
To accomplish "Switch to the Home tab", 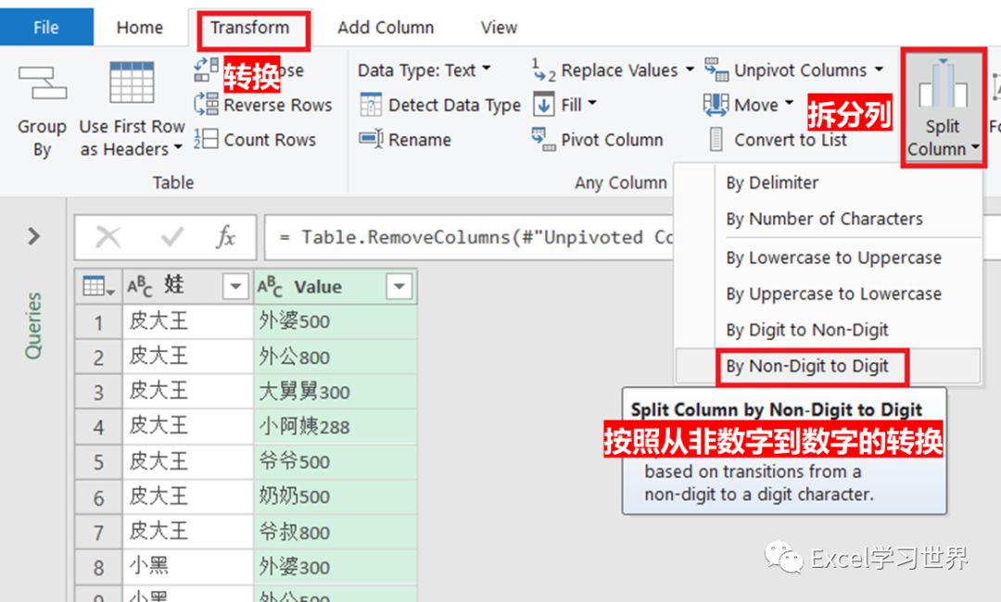I will 139,28.
